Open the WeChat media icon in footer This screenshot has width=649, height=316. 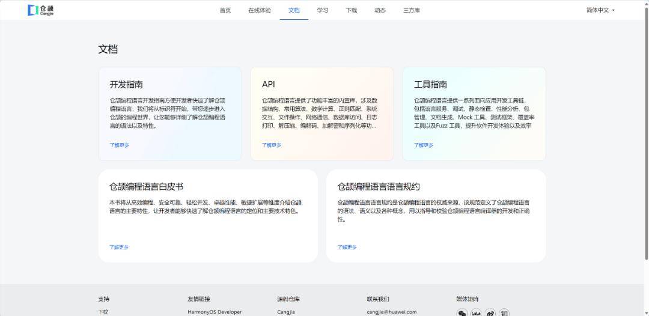click(x=462, y=314)
